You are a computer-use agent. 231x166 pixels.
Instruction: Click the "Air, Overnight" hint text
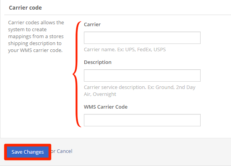pos(100,94)
